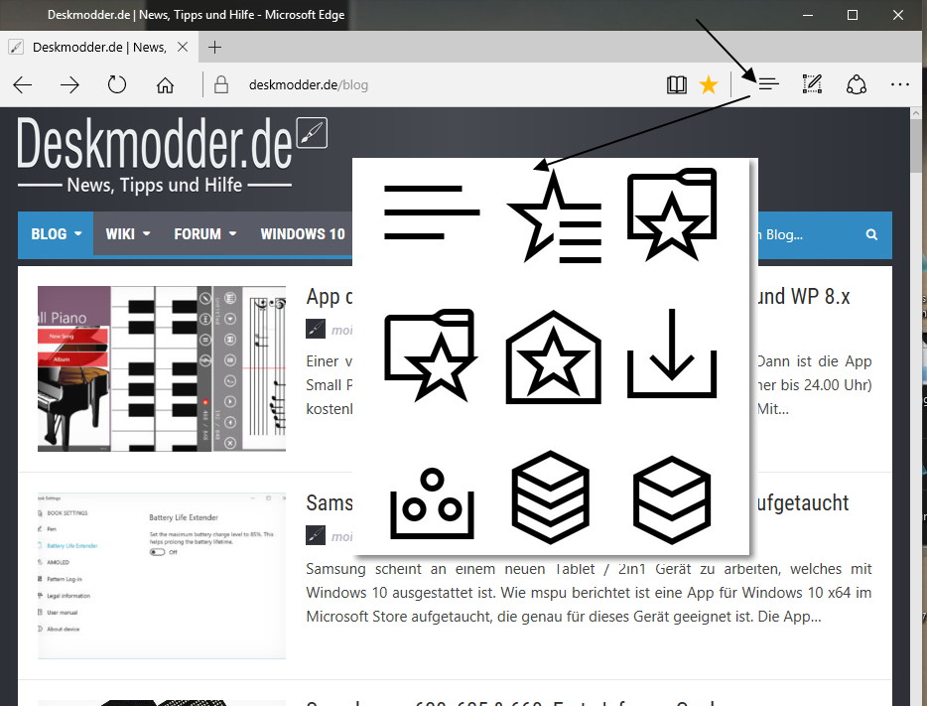Minimize the Microsoft Edge window

(x=808, y=15)
